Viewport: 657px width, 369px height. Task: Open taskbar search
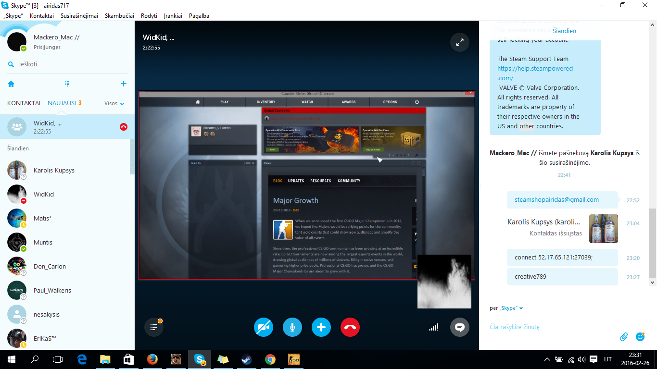pos(35,359)
